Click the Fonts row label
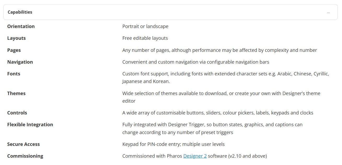The height and width of the screenshot is (165, 342). pos(14,74)
